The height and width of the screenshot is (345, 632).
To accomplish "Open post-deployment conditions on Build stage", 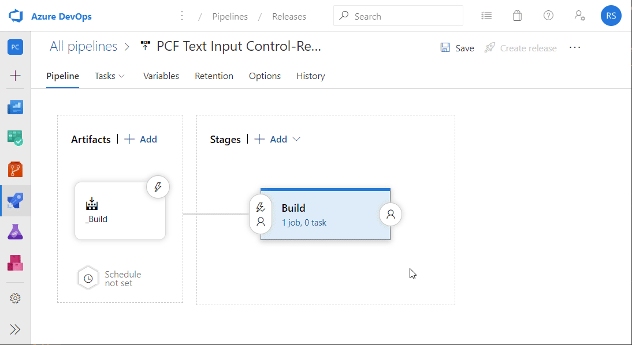I will click(391, 214).
